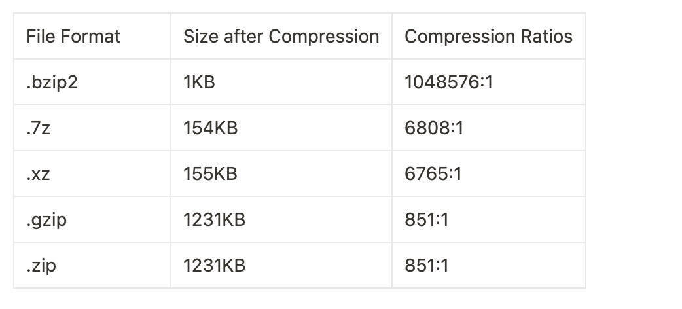Select the 6765:1 ratio cell
The width and height of the screenshot is (682, 309).
coord(433,174)
